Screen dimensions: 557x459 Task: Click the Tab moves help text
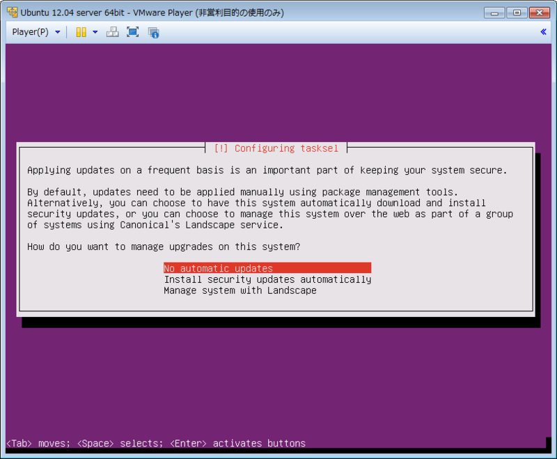[156, 444]
